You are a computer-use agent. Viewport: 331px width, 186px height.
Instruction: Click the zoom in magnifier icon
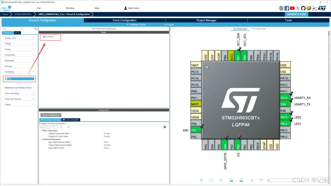(201, 180)
